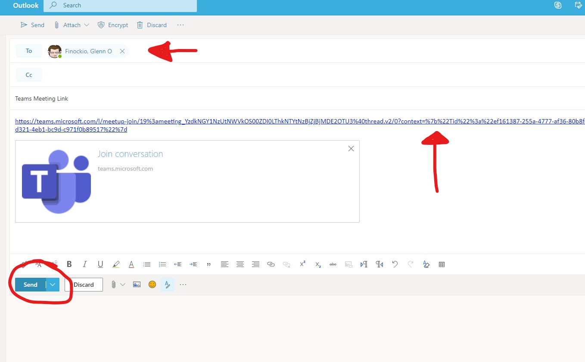Image resolution: width=585 pixels, height=362 pixels.
Task: Align text to the left
Action: coord(224,264)
